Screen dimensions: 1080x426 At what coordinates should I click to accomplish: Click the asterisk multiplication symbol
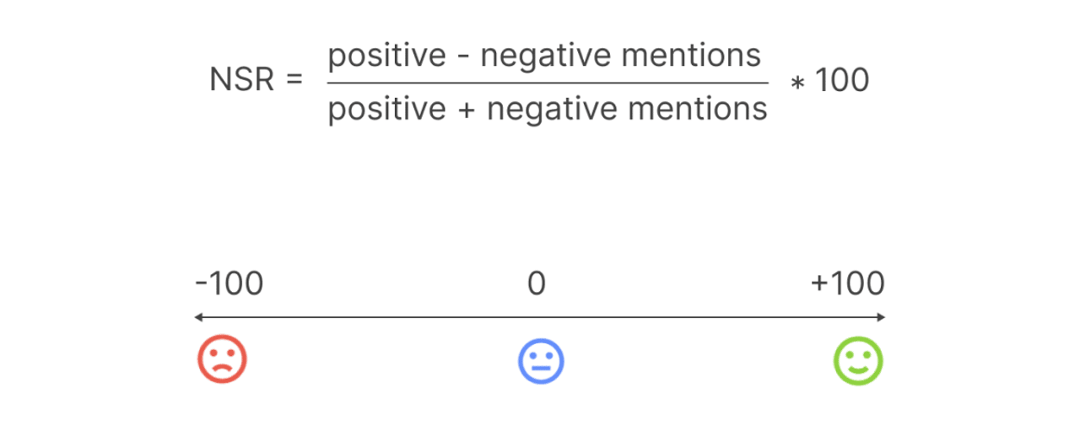click(795, 83)
